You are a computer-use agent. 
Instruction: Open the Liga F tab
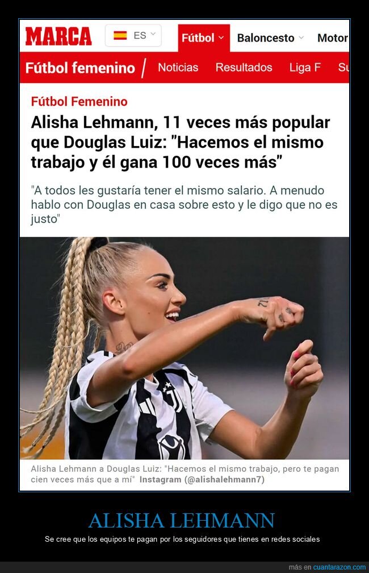[305, 68]
